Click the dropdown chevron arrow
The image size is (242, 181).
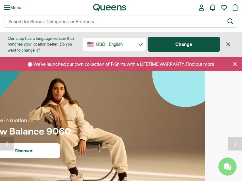(x=140, y=44)
